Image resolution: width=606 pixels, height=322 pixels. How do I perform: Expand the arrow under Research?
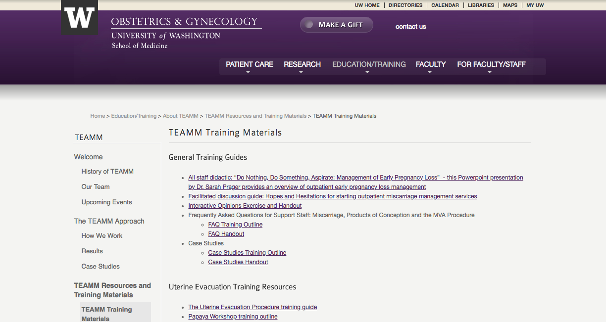click(x=301, y=72)
